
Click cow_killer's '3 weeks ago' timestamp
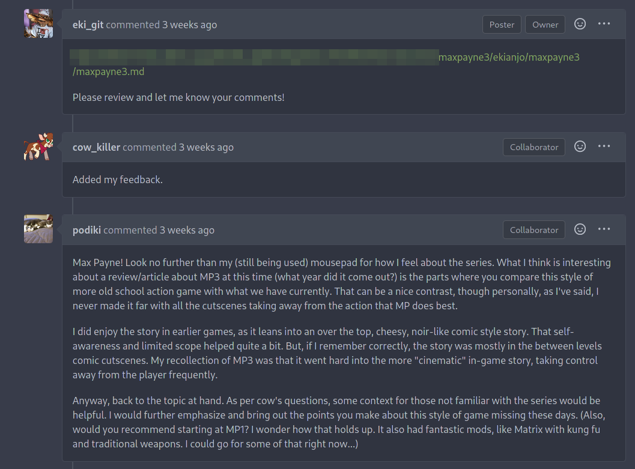[x=206, y=147]
